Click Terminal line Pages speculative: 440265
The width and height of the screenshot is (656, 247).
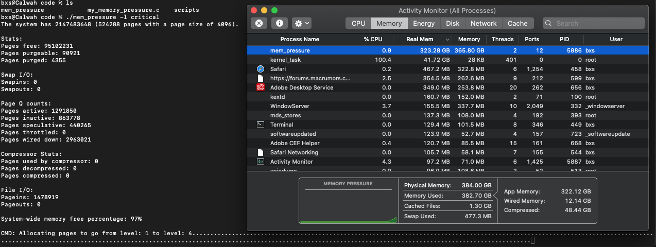(x=46, y=125)
